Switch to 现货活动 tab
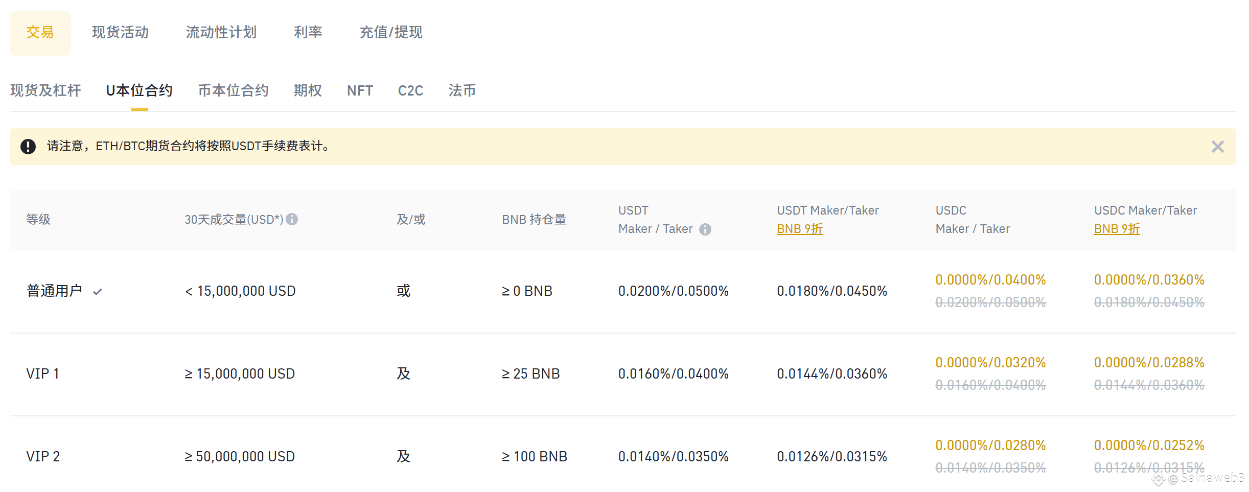This screenshot has width=1249, height=492. [120, 33]
